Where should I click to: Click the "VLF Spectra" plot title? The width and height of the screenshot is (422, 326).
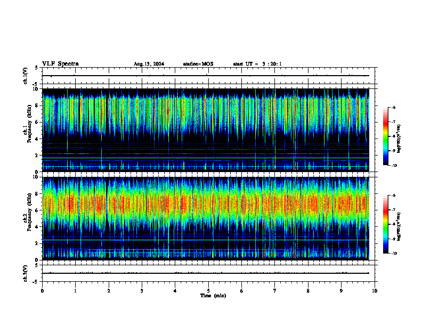[x=60, y=64]
